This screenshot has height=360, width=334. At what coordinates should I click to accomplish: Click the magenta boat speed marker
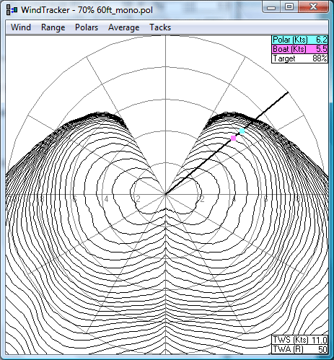[x=233, y=139]
